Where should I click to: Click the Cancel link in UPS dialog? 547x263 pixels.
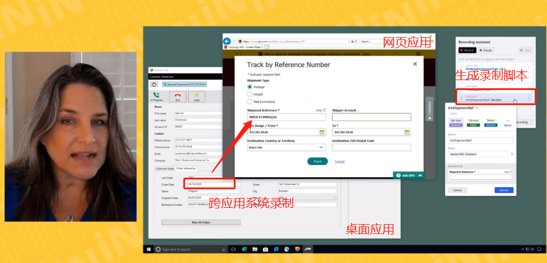coord(339,161)
